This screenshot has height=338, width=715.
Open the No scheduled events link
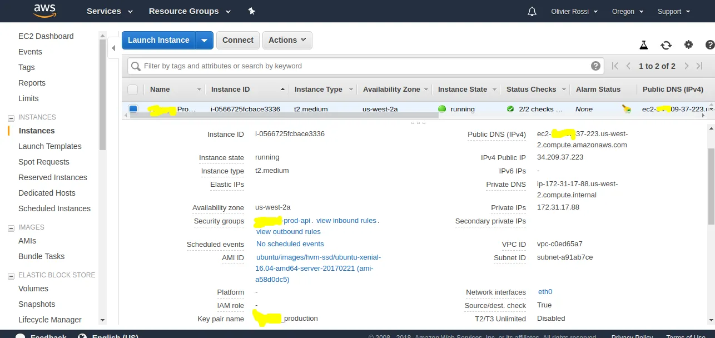click(290, 243)
